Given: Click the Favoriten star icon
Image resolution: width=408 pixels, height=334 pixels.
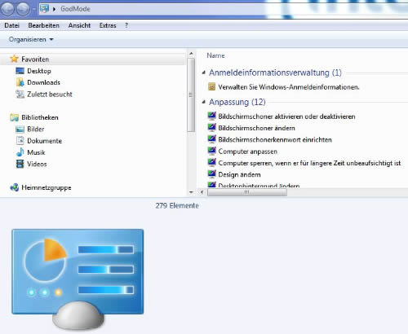Looking at the screenshot, I should pos(14,59).
